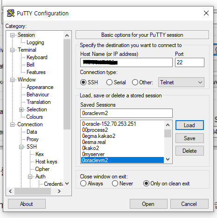Screen dimensions: 217x218
Task: Open the Window category
Action: coord(27,80)
